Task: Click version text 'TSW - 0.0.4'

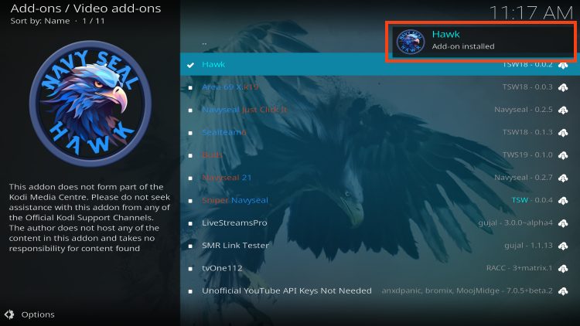Action: point(532,200)
